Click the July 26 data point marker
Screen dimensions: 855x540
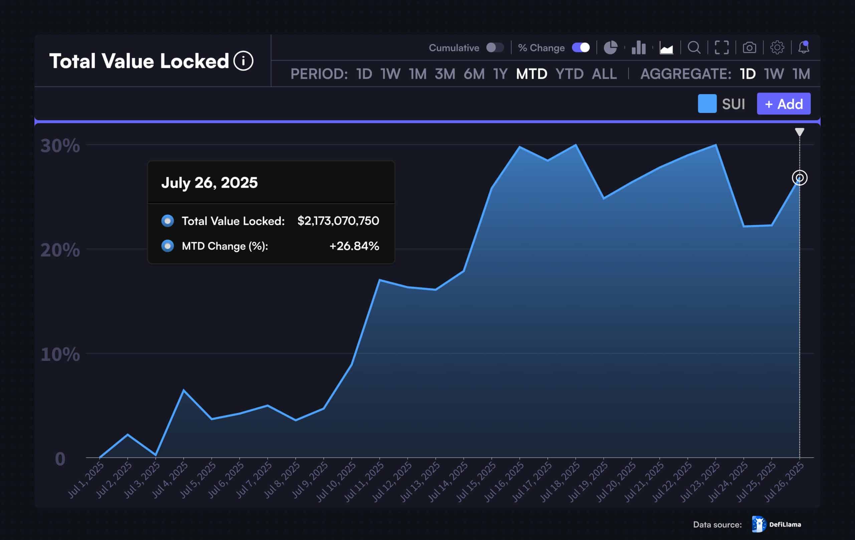800,178
